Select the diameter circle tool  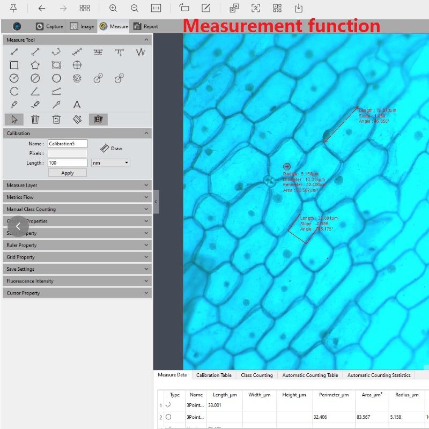point(35,78)
